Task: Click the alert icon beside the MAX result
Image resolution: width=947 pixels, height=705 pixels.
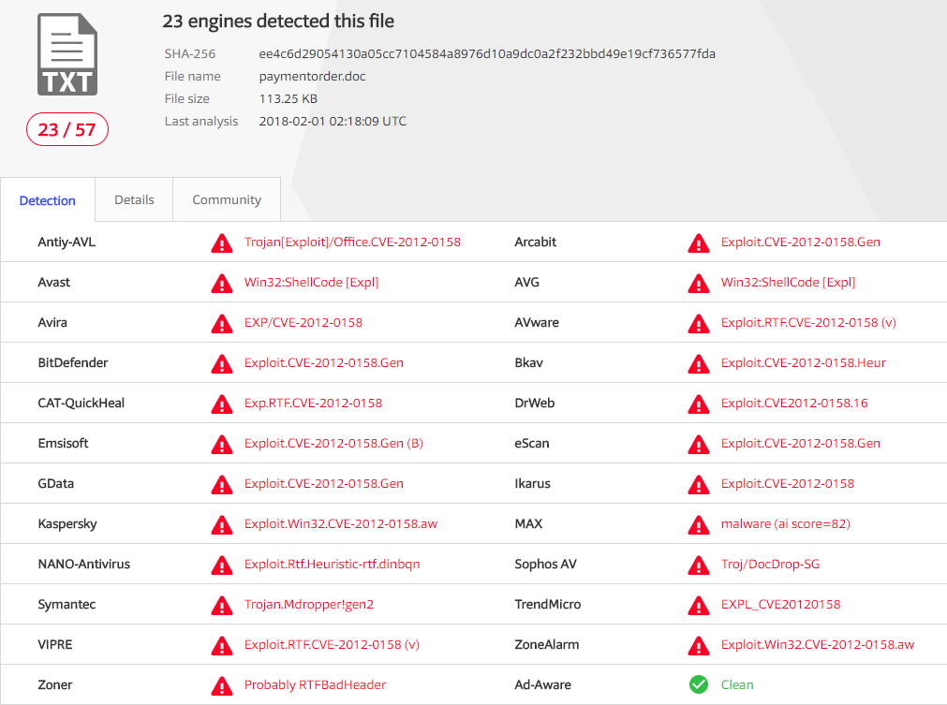Action: click(699, 524)
